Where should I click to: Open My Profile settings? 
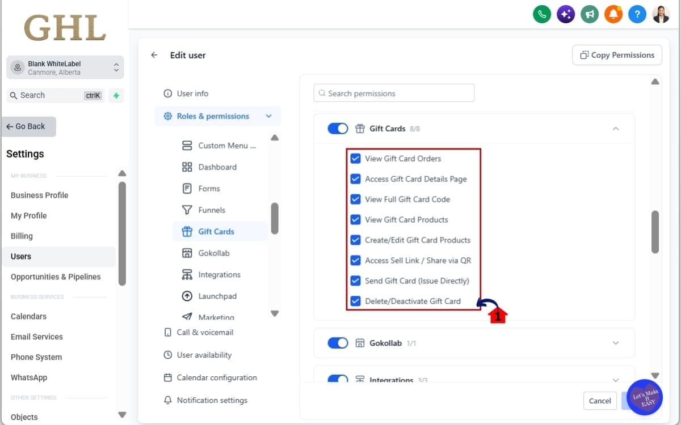(29, 215)
